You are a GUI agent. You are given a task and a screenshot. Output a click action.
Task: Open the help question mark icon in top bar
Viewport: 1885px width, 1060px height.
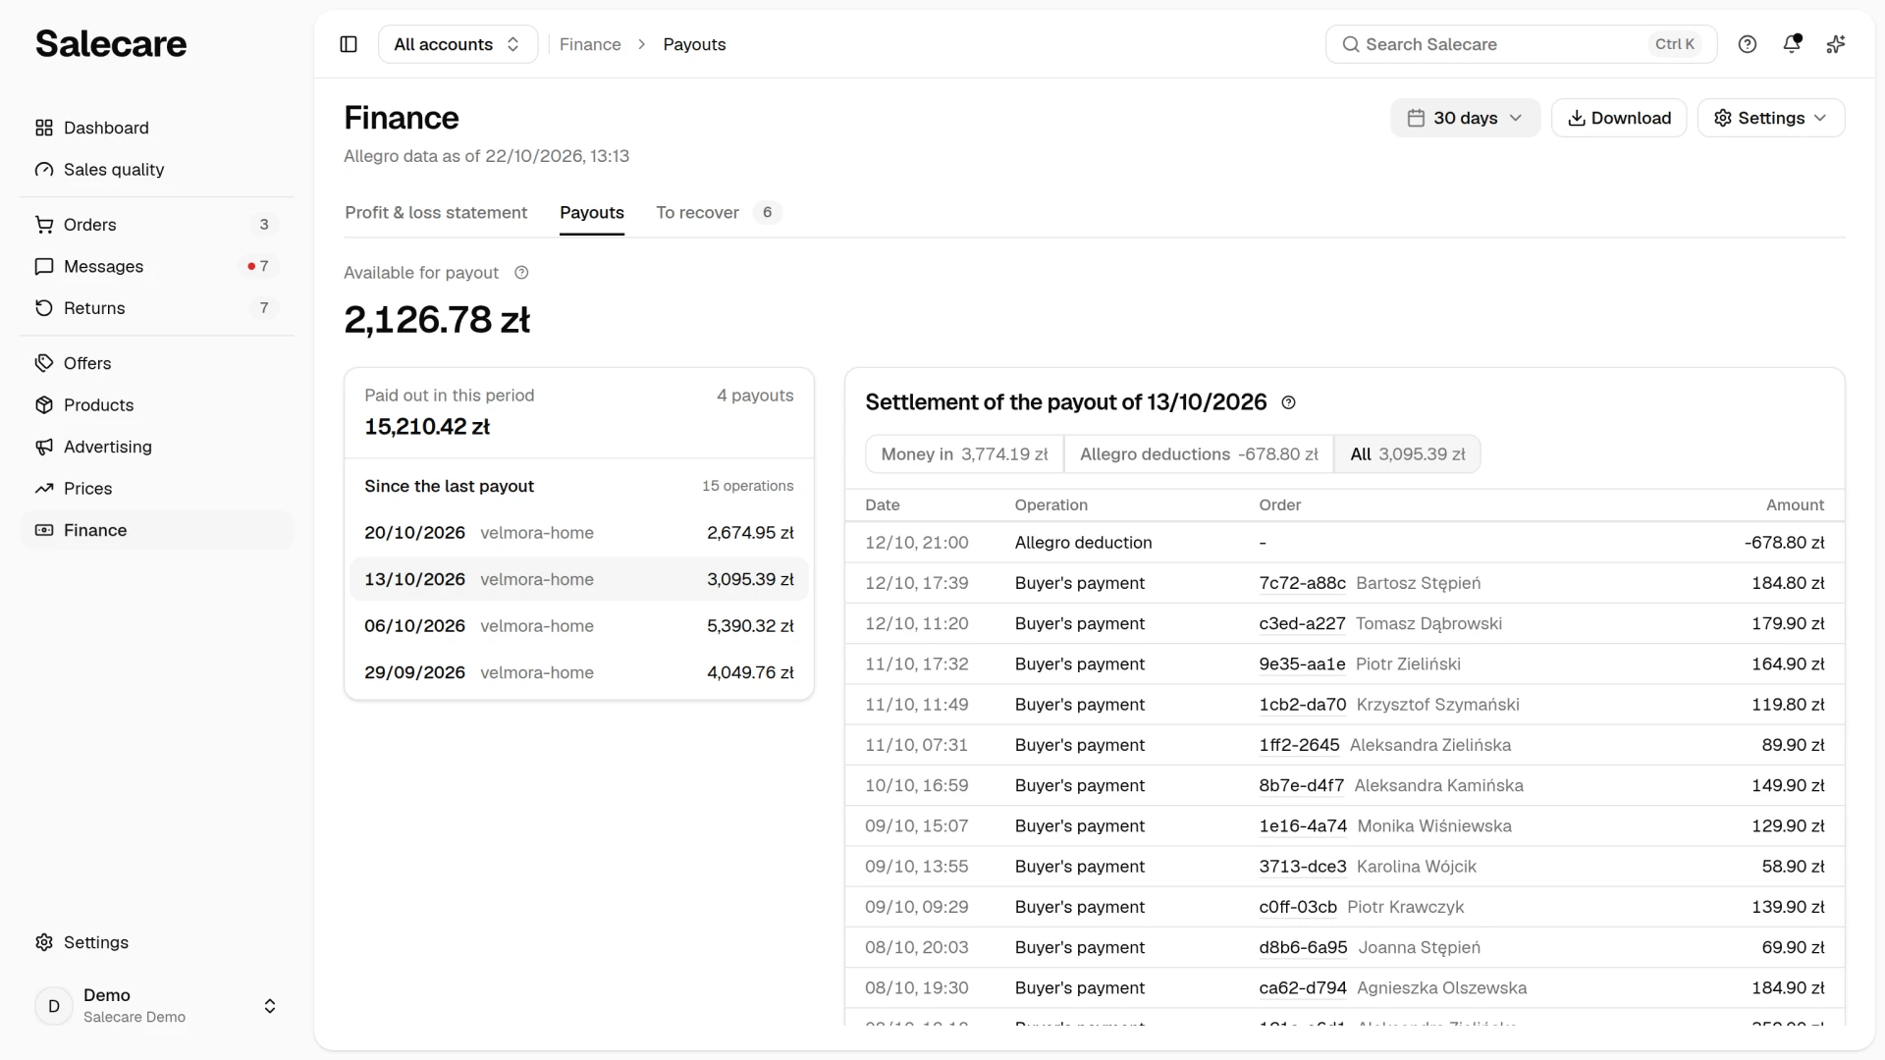click(1748, 44)
